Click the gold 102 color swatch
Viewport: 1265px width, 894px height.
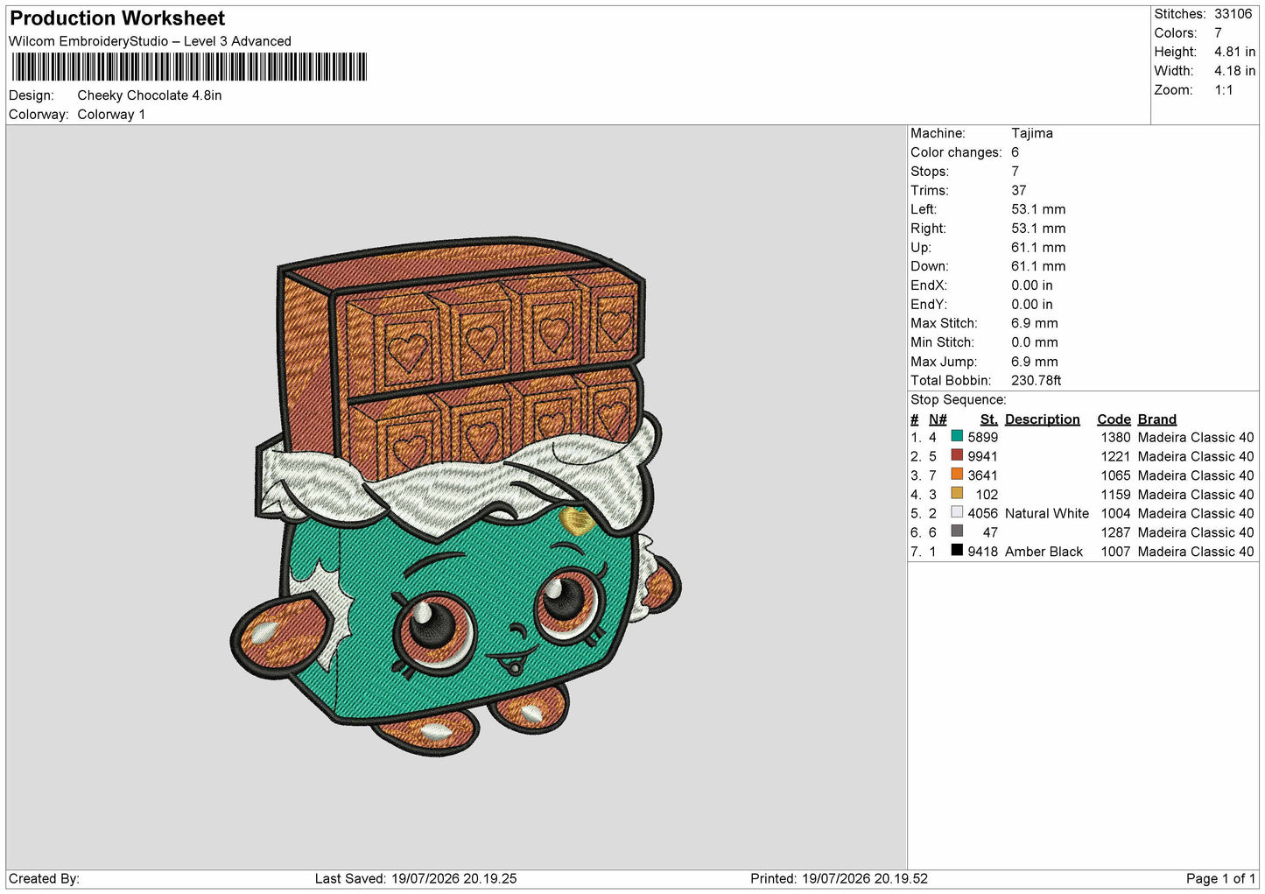coord(957,494)
